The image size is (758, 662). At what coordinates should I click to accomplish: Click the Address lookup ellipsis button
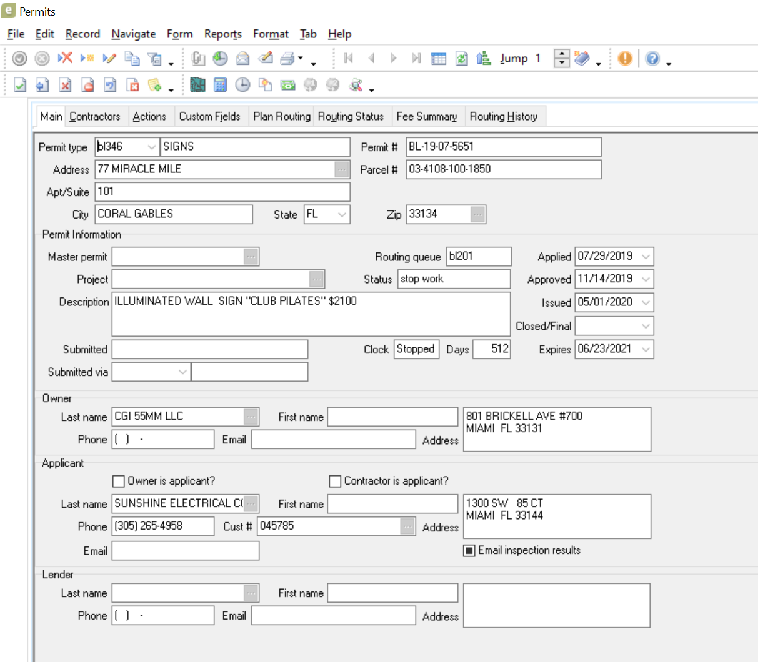click(x=342, y=169)
